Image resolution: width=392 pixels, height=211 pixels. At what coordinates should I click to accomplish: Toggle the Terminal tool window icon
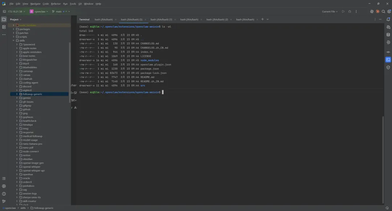[388, 60]
